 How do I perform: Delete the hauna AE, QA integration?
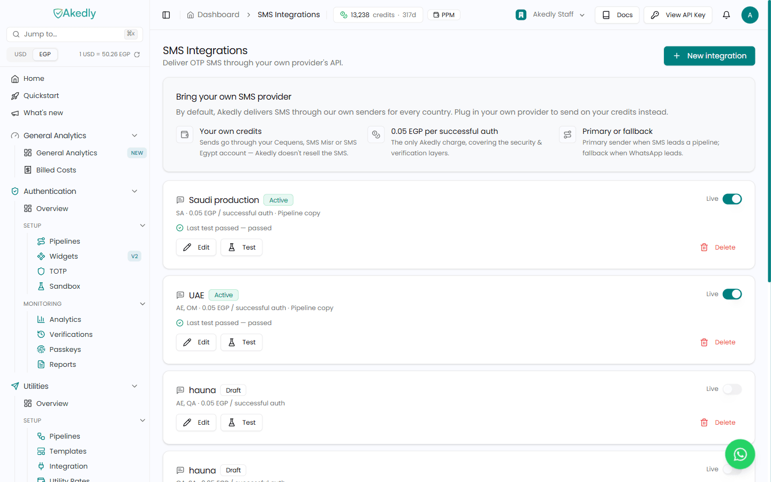pos(718,423)
